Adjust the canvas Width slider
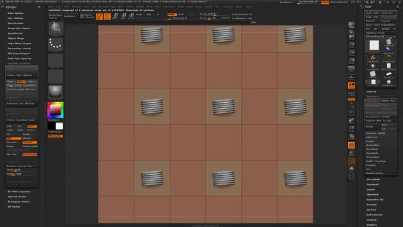The width and height of the screenshot is (403, 227). coord(21,170)
